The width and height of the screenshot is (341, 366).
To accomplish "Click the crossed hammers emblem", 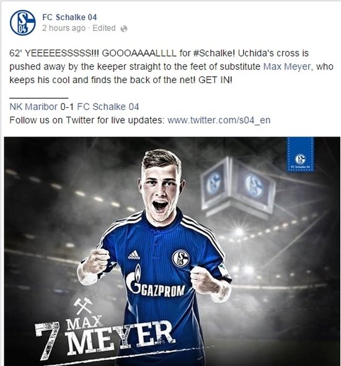I will tap(83, 306).
